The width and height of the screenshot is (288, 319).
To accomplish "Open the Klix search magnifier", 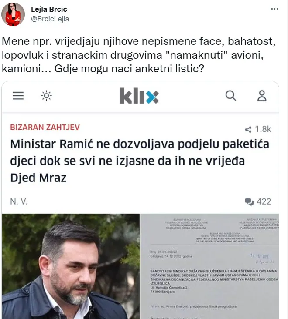I will 231,95.
